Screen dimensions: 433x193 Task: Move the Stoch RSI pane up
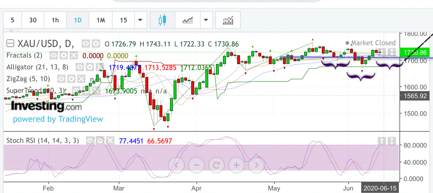pyautogui.click(x=382, y=141)
